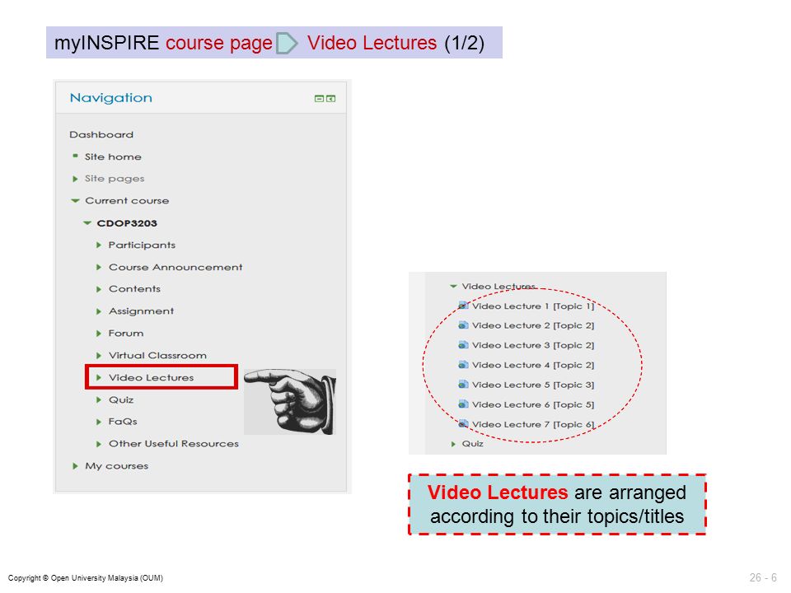Screen dimensions: 791x593
Task: Expand the Assignment arrow
Action: pos(99,311)
